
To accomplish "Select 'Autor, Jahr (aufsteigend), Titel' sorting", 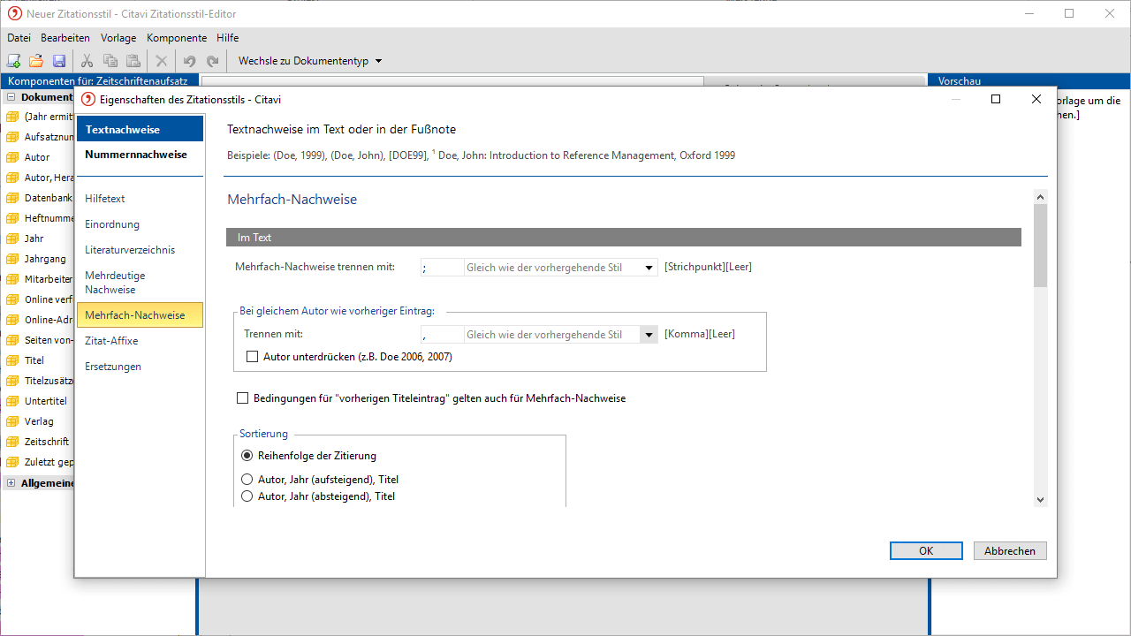I will point(247,480).
